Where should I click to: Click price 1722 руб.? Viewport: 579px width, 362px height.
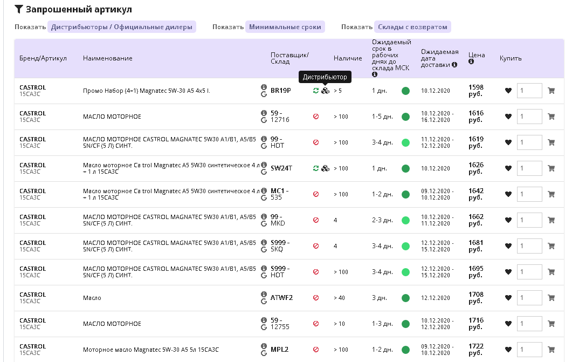476,350
